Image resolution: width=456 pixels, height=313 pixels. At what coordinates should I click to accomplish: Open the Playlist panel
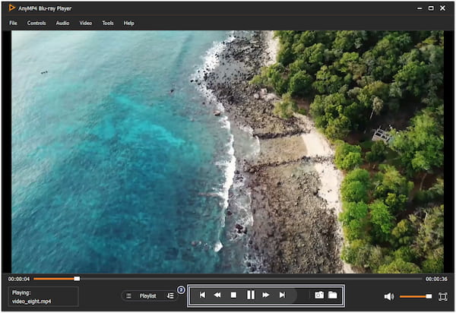coord(147,296)
